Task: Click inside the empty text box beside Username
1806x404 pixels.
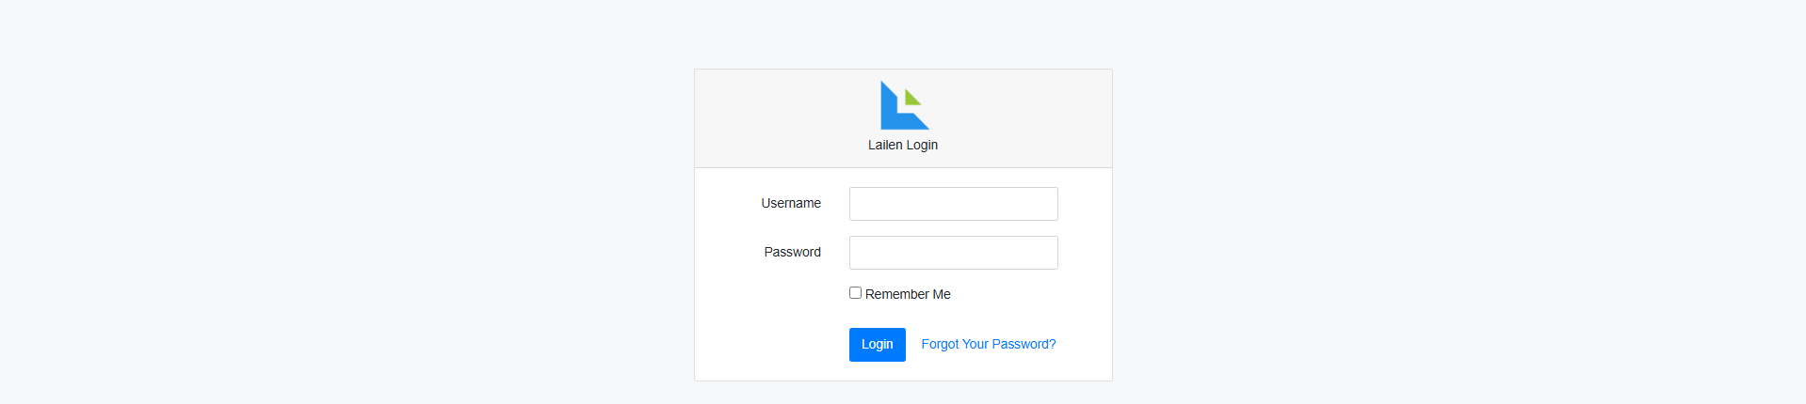Action: 953,204
